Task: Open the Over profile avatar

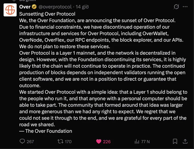Action: click(10, 10)
